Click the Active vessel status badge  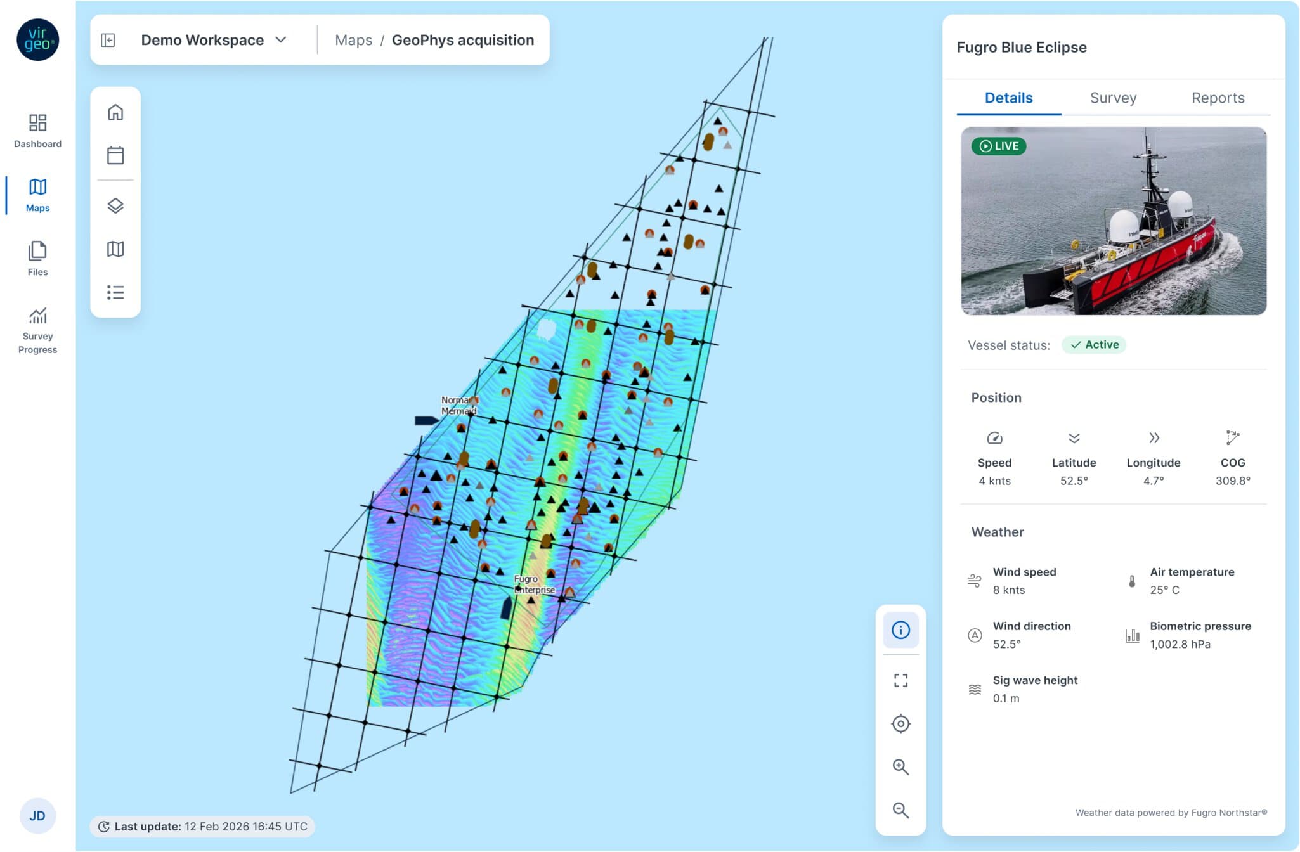tap(1094, 345)
